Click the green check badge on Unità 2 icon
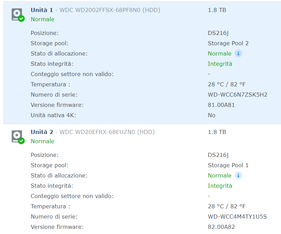This screenshot has width=281, height=234. click(21, 141)
